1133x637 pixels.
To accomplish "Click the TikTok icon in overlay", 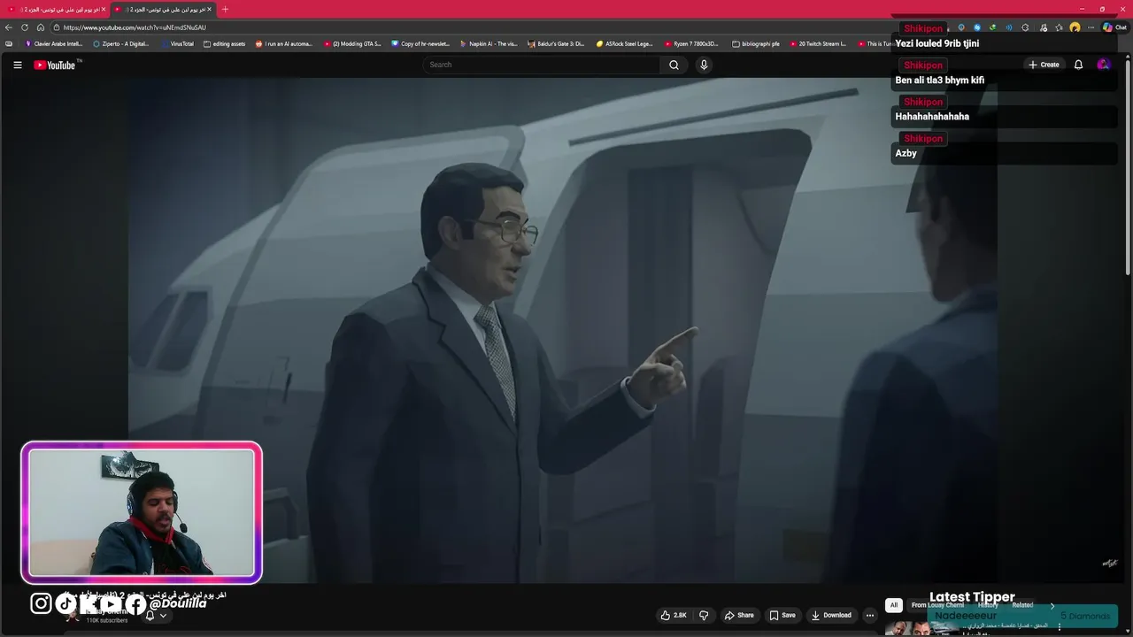I will point(66,603).
